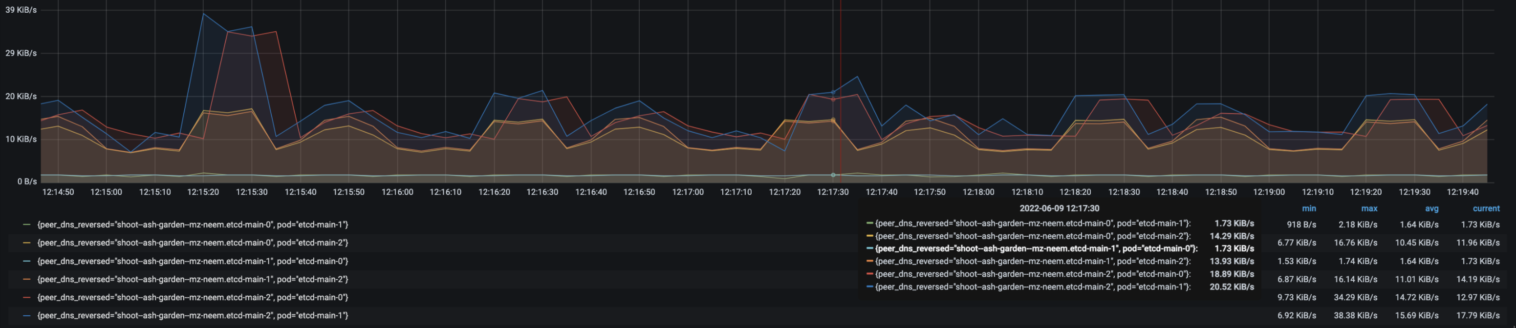Click red legend swatch for etcd-main-2, pod etcd-main-0
1516x328 pixels.
pos(26,297)
